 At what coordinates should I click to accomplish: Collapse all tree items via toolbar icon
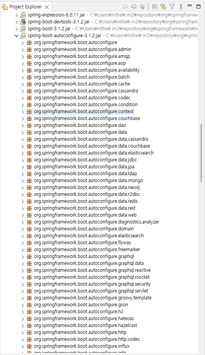point(155,7)
